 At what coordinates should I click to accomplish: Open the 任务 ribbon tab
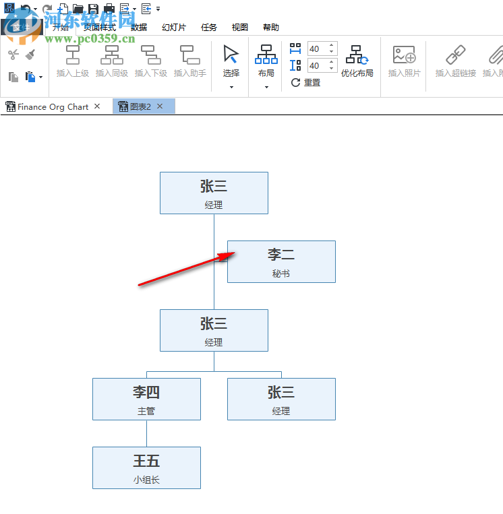(x=208, y=28)
